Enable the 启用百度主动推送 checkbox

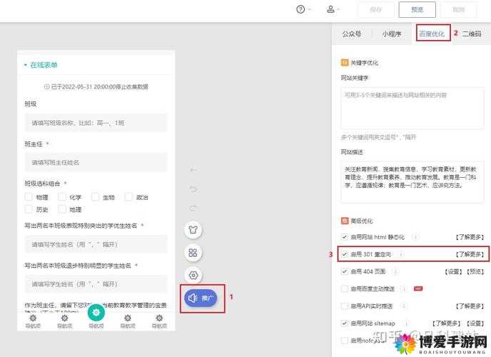[345, 288]
